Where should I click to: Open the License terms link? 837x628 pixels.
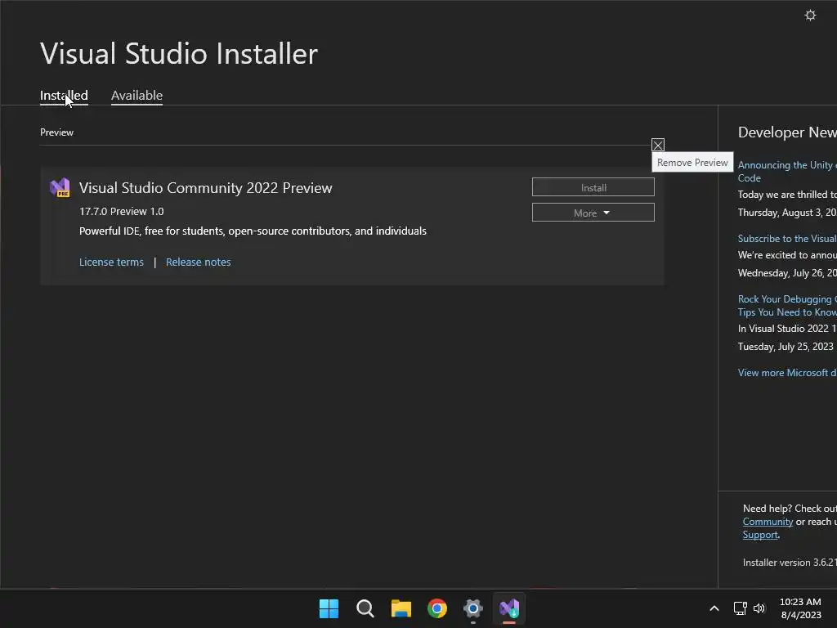pyautogui.click(x=111, y=262)
